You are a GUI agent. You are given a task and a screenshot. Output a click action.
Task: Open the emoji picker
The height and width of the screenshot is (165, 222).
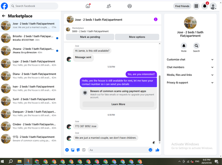[x=151, y=150]
